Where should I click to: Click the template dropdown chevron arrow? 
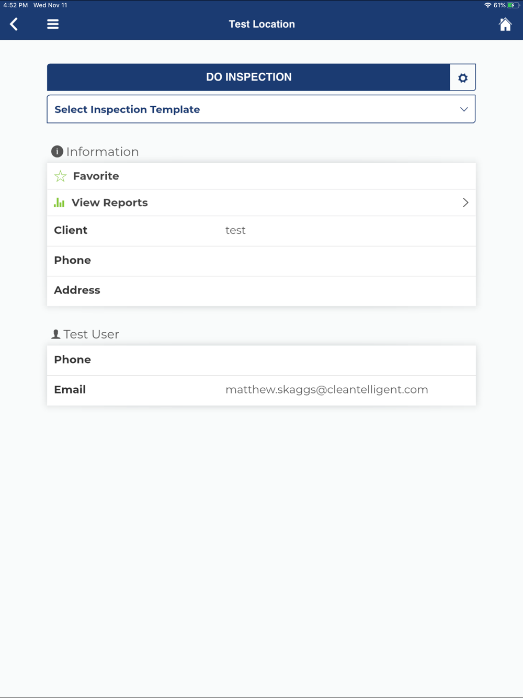point(464,109)
